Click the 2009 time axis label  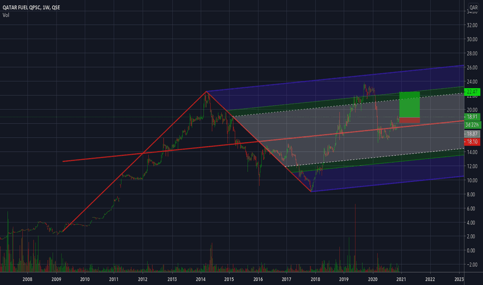[56, 279]
